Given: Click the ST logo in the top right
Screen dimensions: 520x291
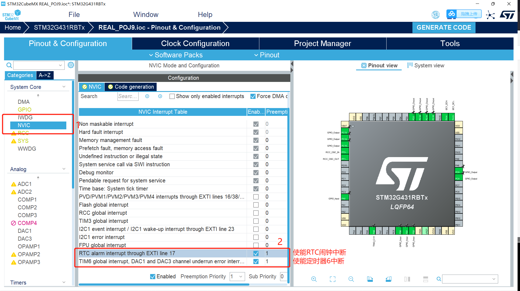Looking at the screenshot, I should click(508, 14).
